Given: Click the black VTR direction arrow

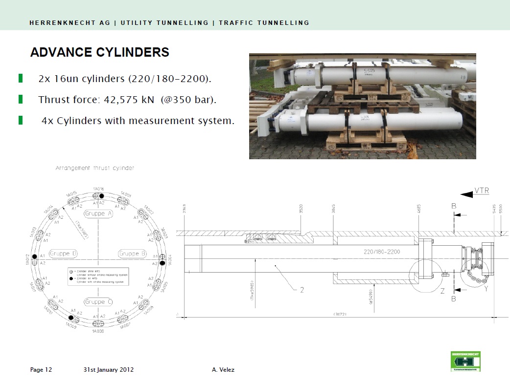Looking at the screenshot, I should 466,194.
